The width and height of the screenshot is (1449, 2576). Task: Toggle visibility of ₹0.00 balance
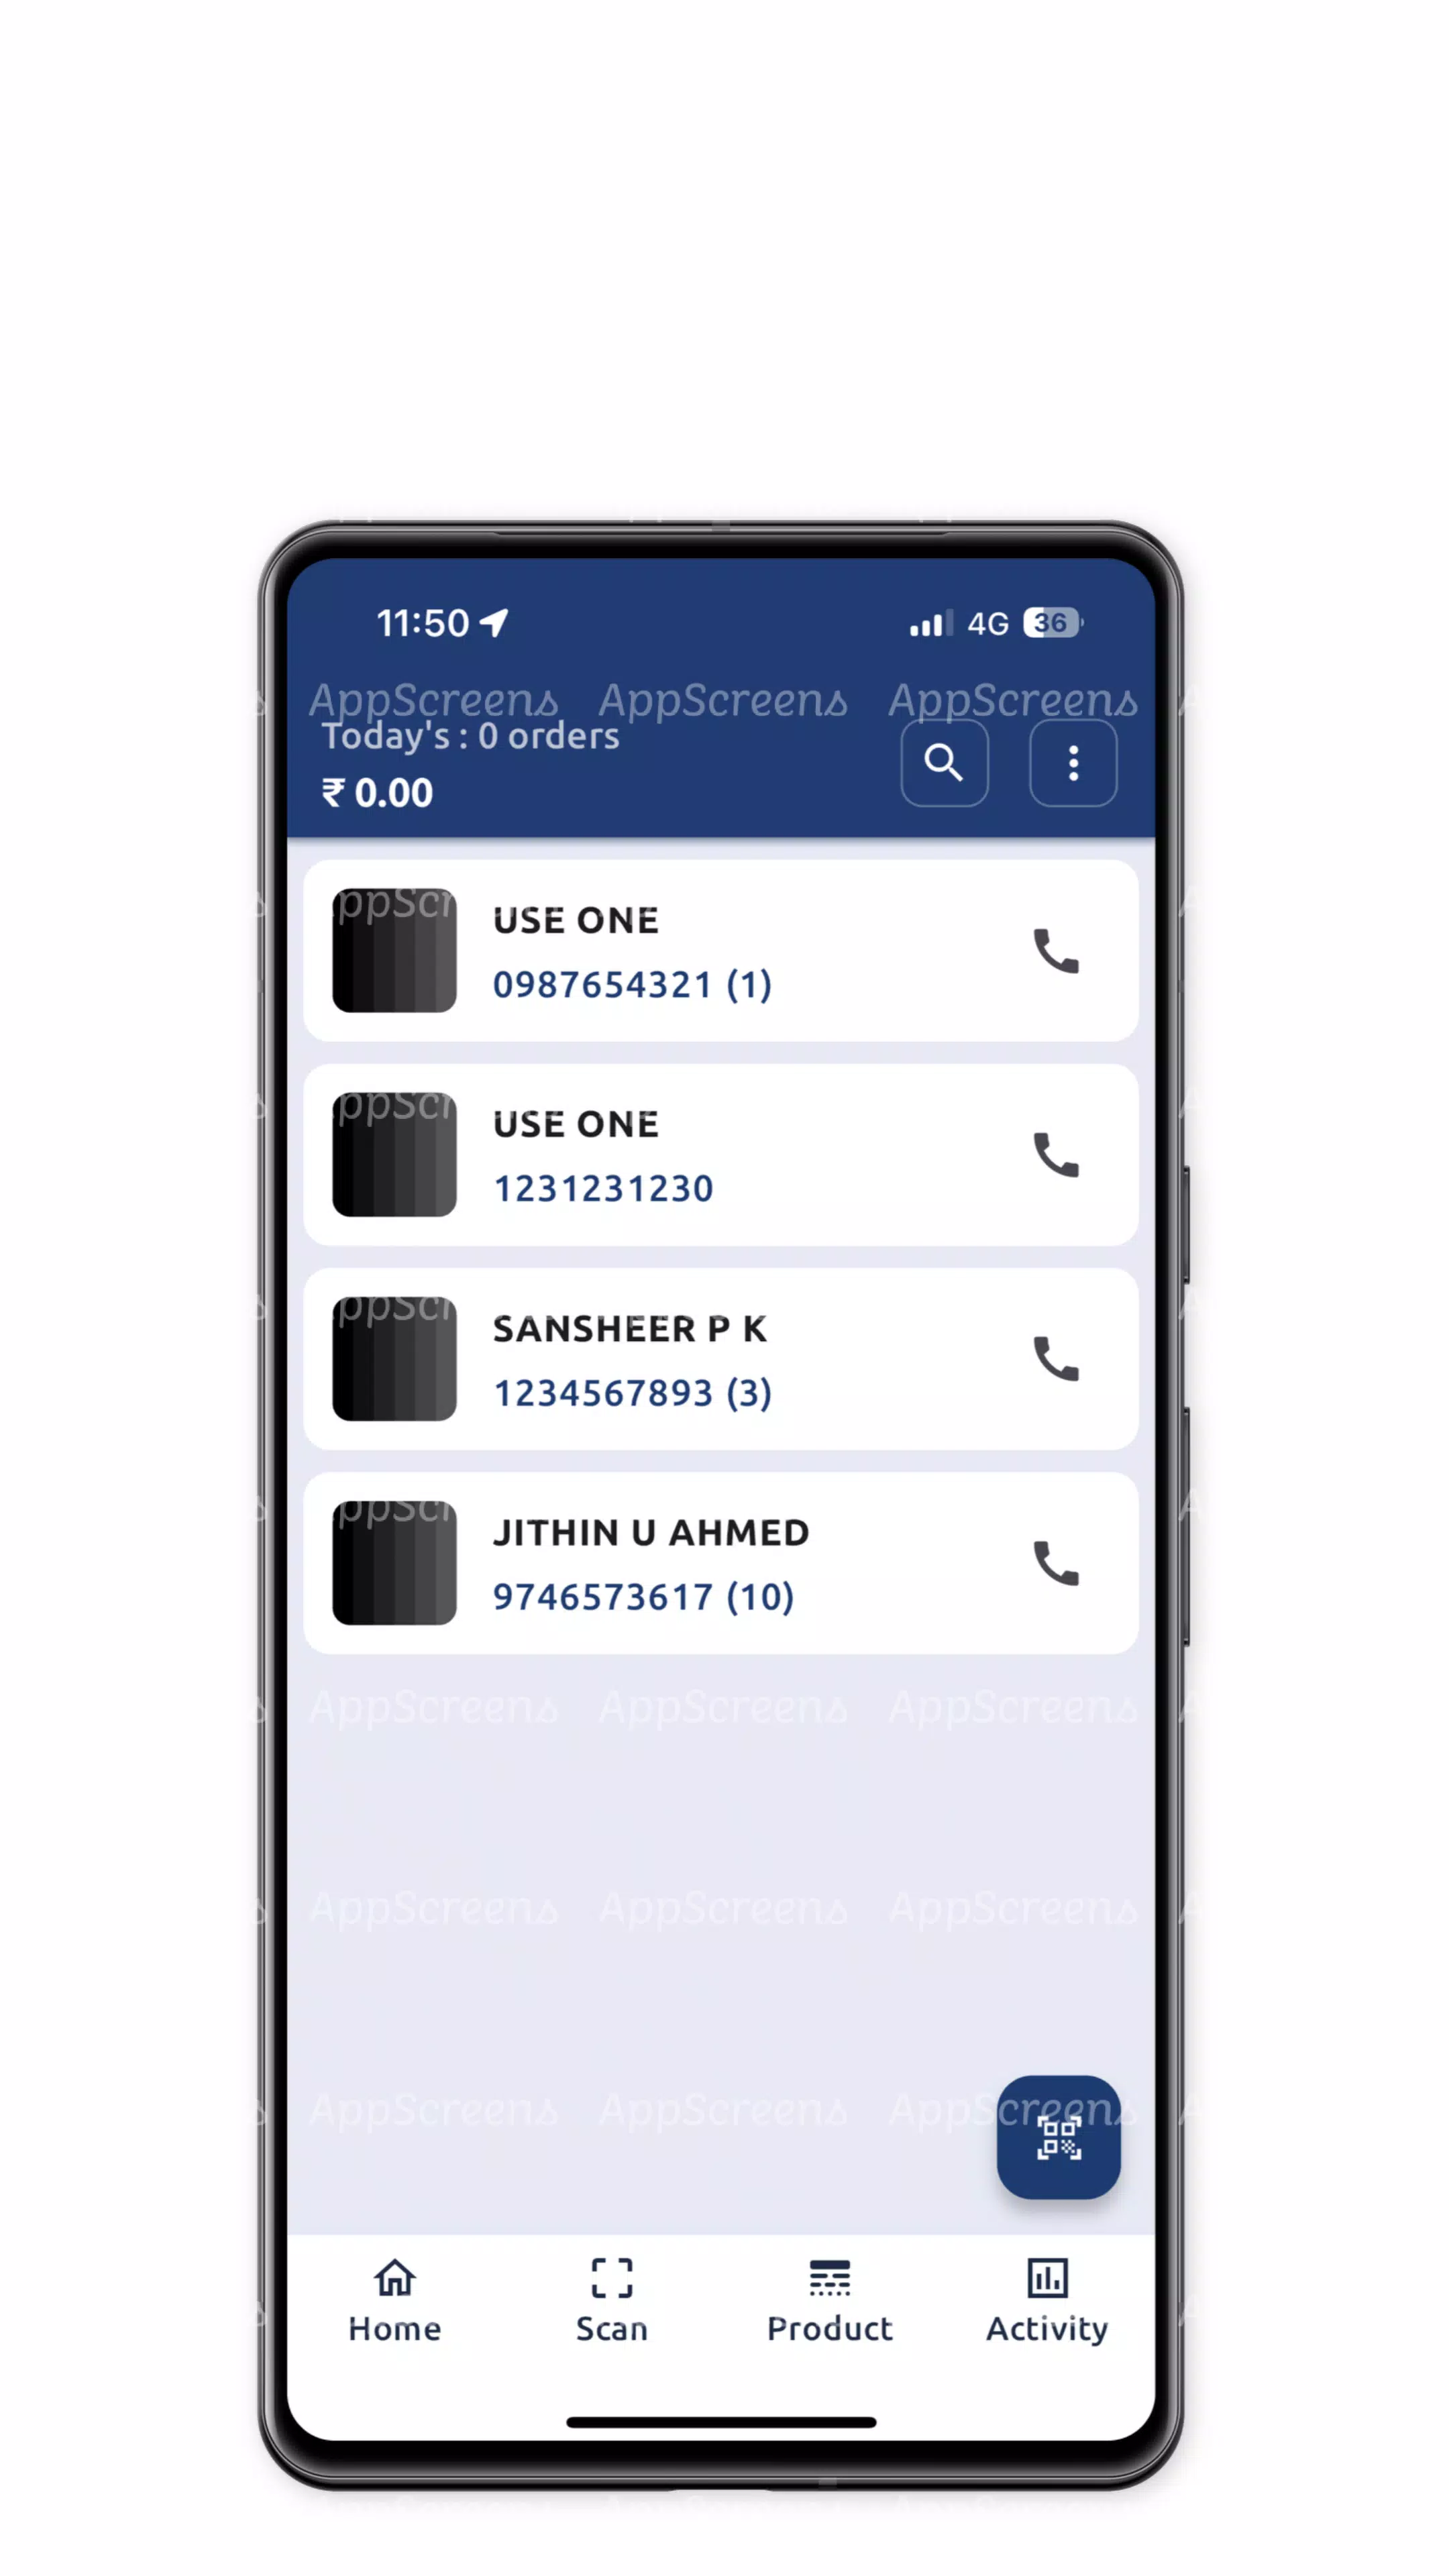tap(377, 791)
